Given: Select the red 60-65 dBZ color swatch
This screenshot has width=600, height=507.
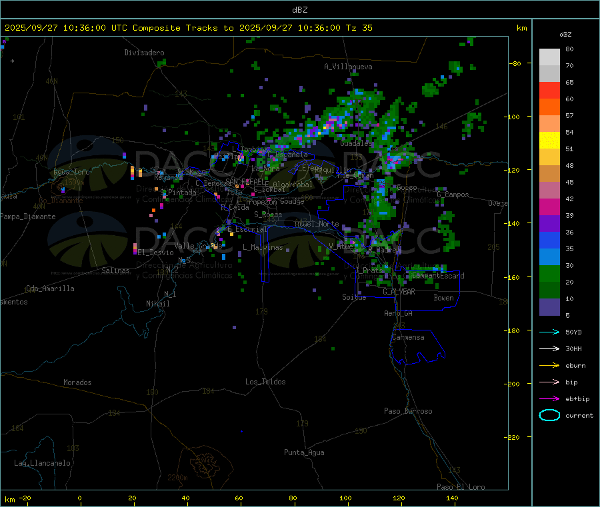Looking at the screenshot, I should [x=549, y=90].
